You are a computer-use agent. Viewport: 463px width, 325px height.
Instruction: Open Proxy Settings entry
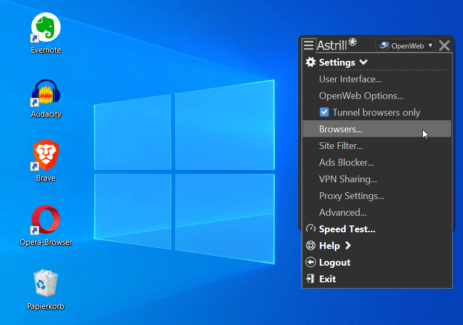point(377,196)
